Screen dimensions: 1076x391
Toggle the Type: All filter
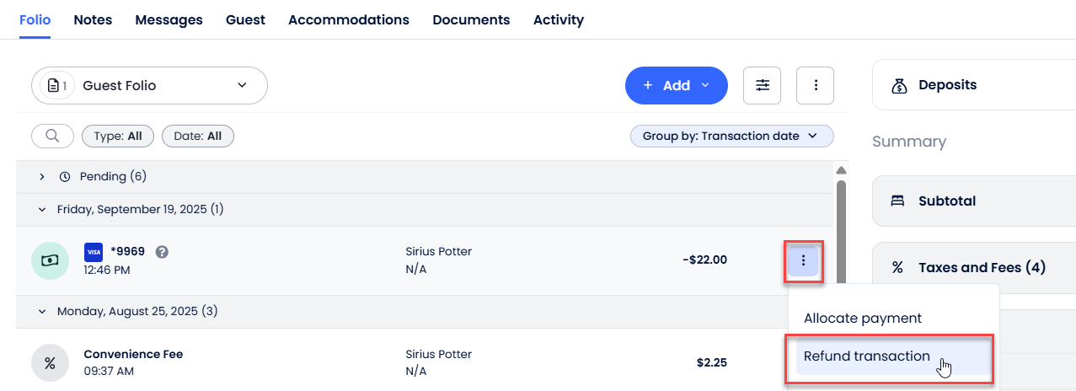click(x=118, y=136)
